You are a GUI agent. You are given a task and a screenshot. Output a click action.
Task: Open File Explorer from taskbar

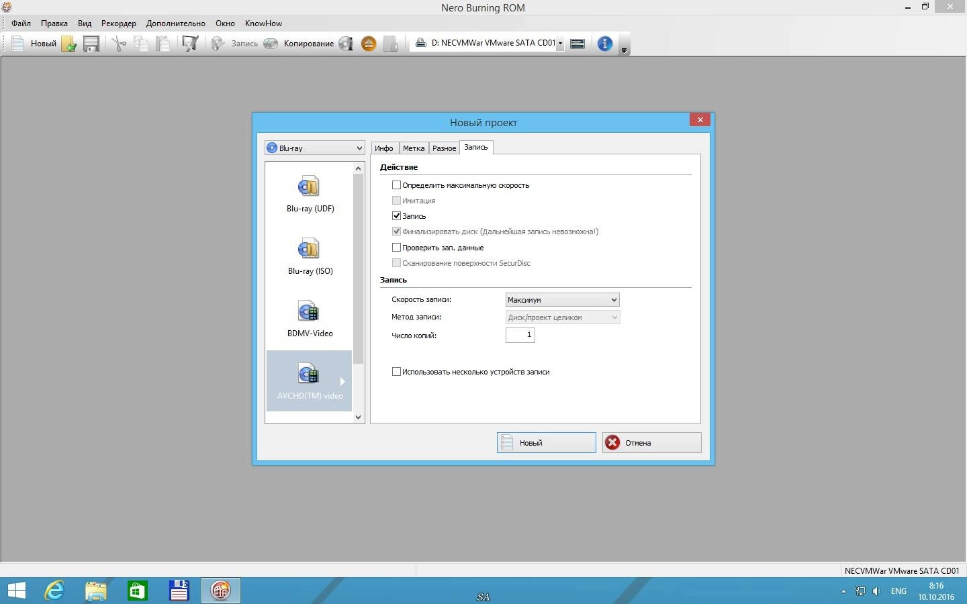click(x=96, y=591)
